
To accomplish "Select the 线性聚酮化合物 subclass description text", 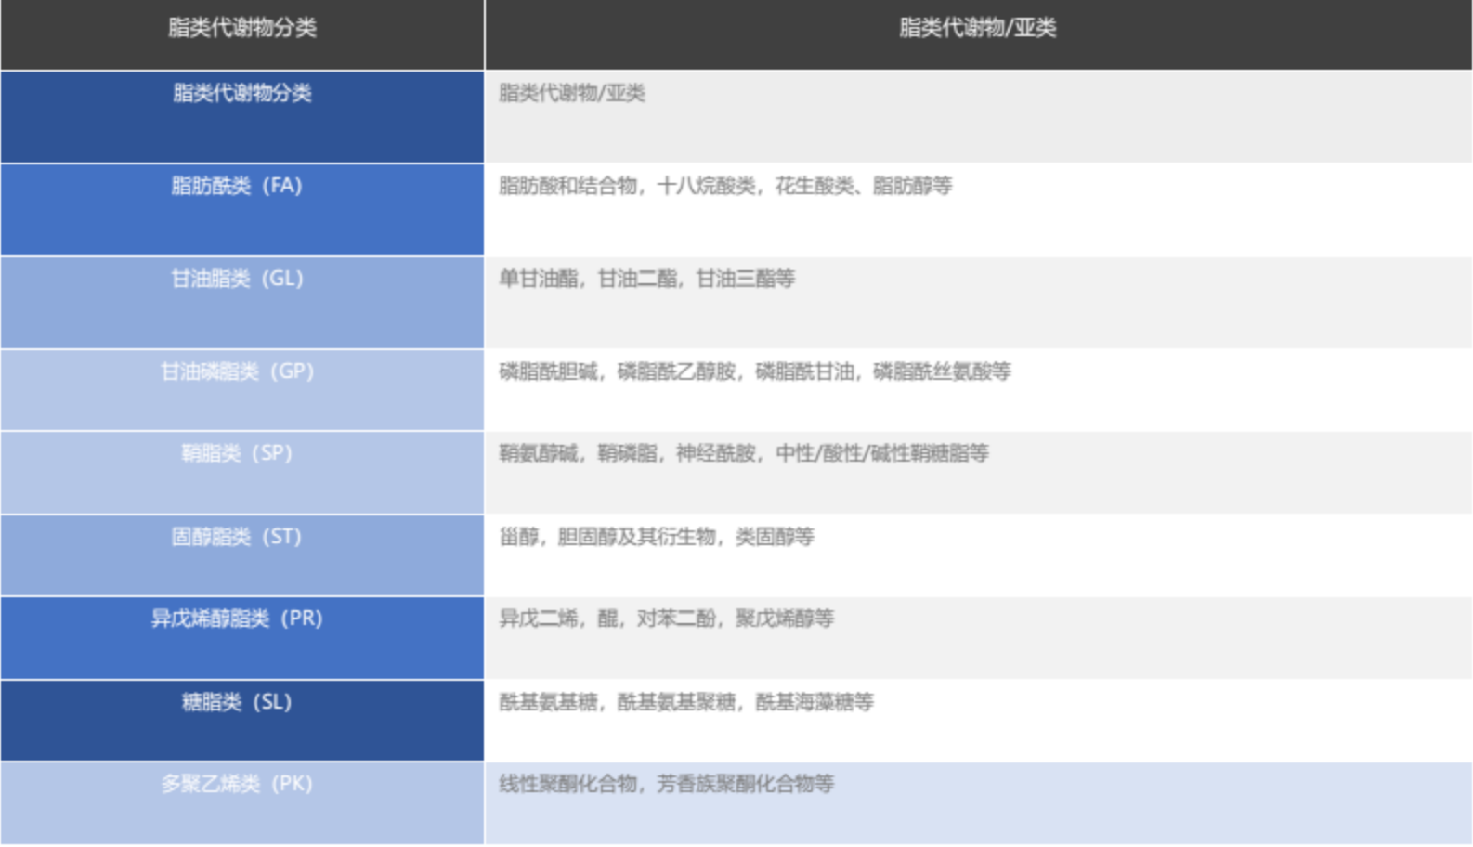I will [666, 784].
